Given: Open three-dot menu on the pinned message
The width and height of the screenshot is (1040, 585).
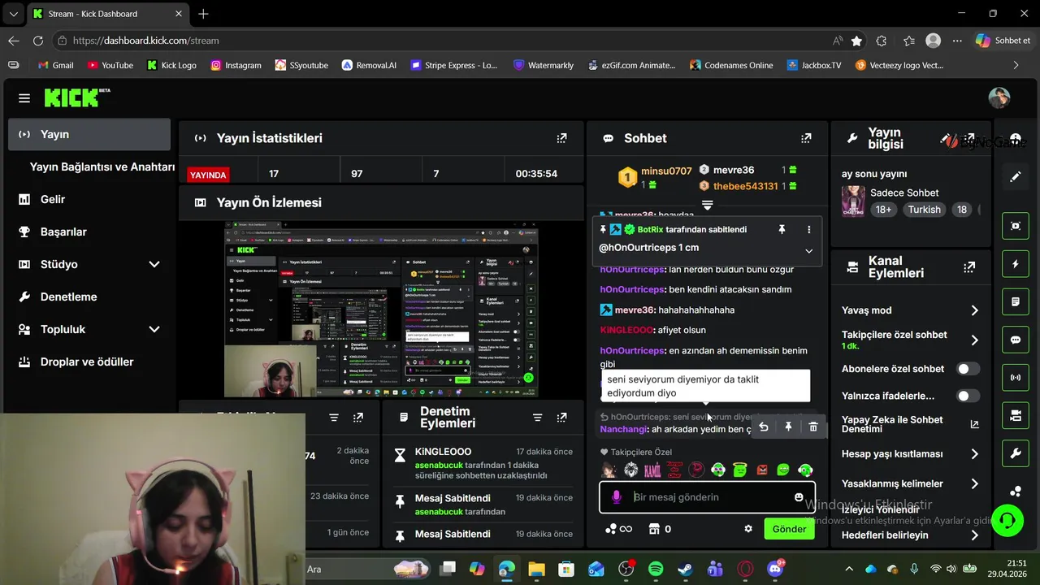Looking at the screenshot, I should [x=808, y=230].
